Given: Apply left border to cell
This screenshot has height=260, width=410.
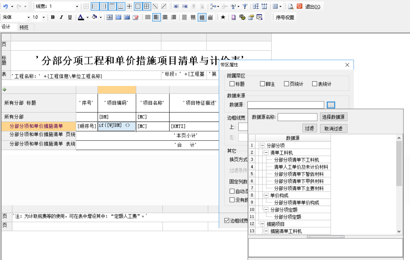Looking at the screenshot, I should tap(95, 6).
